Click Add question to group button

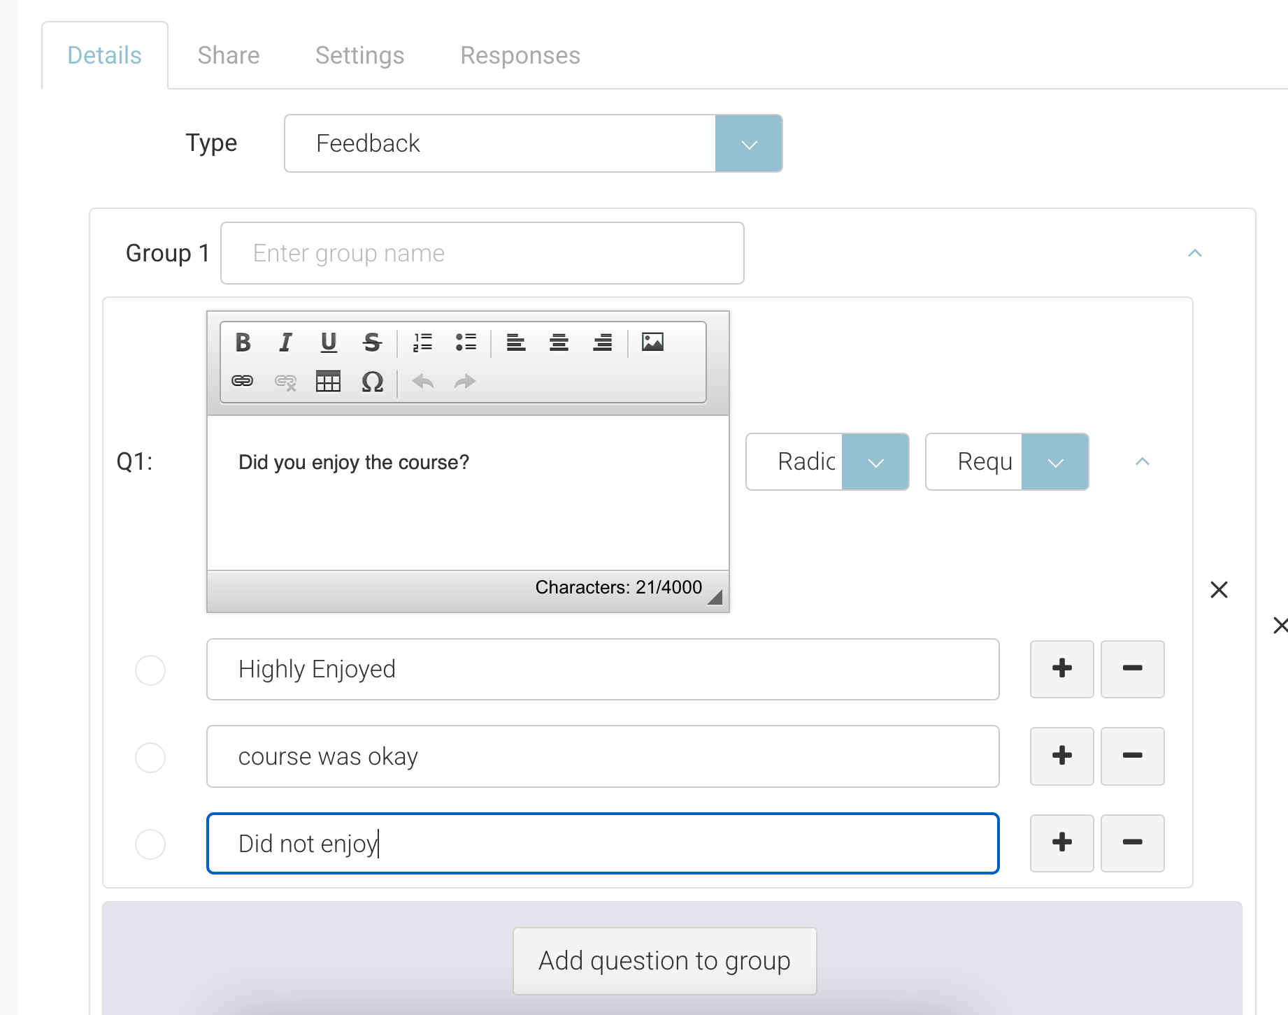click(x=664, y=961)
